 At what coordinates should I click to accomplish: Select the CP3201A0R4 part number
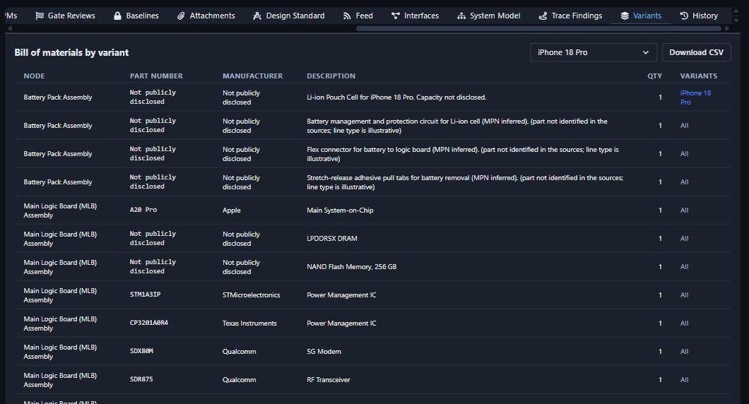pos(149,323)
